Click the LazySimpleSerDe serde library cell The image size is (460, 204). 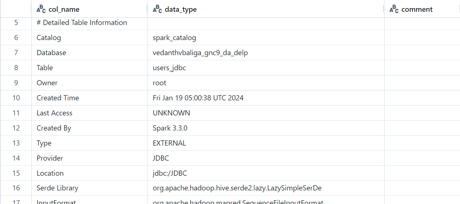click(266, 188)
